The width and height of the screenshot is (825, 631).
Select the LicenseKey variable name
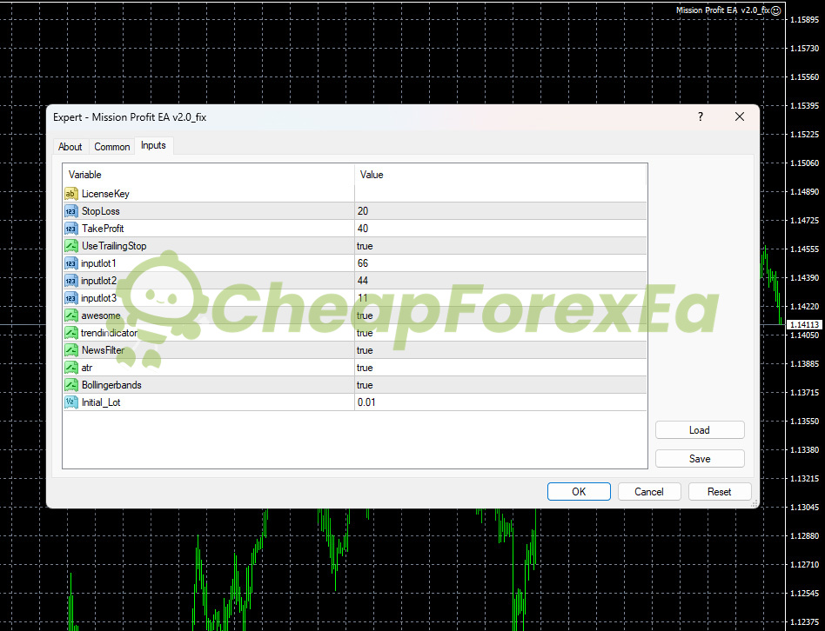(105, 194)
